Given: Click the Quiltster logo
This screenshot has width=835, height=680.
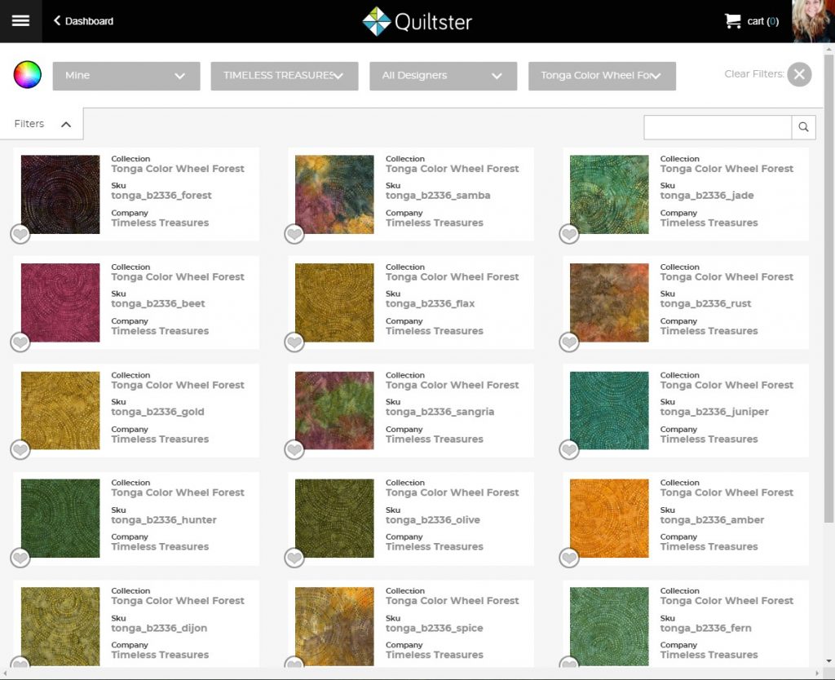Looking at the screenshot, I should pos(417,21).
